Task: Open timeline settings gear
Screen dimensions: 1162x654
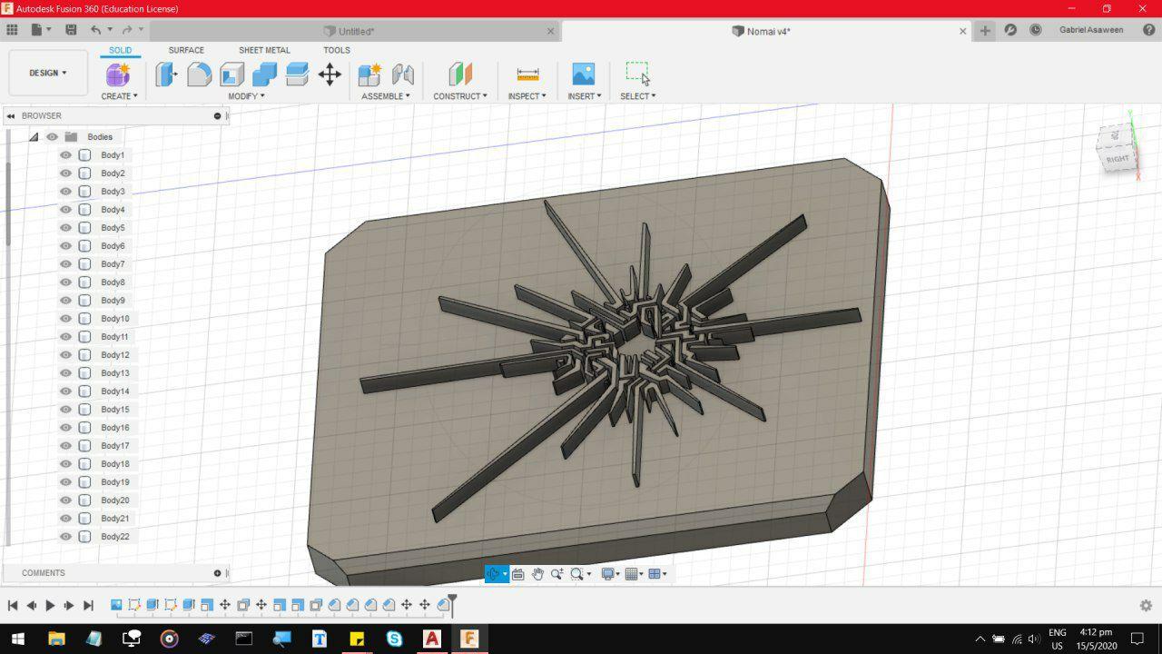Action: pyautogui.click(x=1146, y=605)
